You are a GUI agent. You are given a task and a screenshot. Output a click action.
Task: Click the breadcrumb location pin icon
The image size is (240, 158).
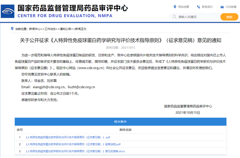pos(12,29)
